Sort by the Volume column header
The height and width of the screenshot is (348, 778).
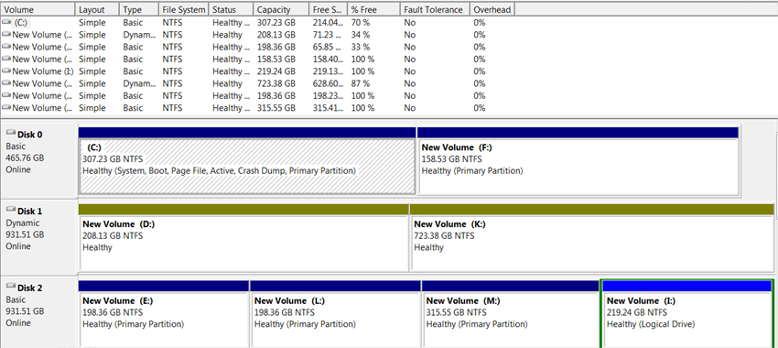click(38, 9)
